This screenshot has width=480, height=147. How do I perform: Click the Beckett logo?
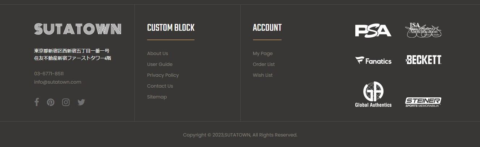[x=423, y=60]
